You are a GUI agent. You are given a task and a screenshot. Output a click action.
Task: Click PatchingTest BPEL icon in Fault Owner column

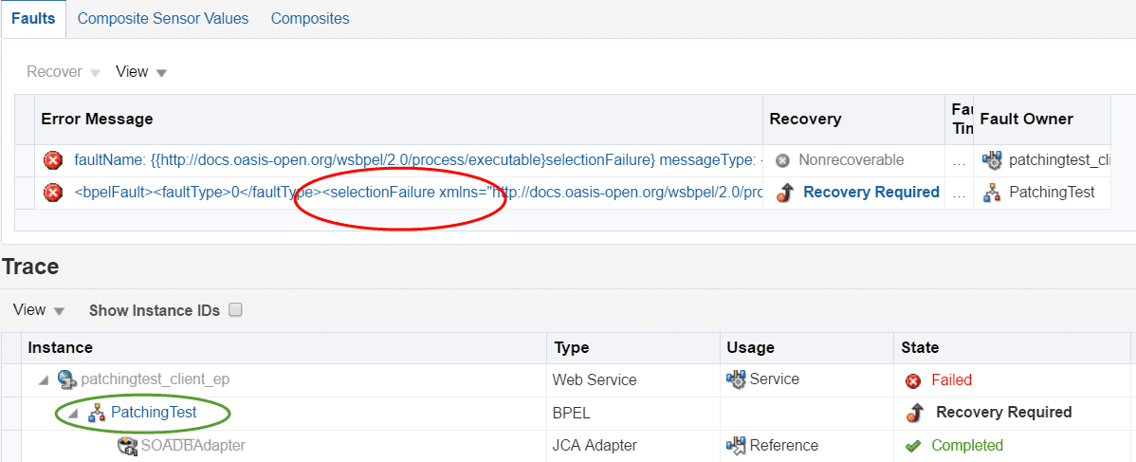click(990, 193)
